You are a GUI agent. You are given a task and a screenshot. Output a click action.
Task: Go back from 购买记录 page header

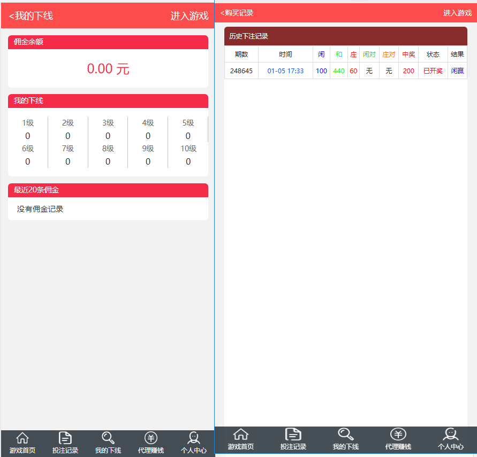237,13
